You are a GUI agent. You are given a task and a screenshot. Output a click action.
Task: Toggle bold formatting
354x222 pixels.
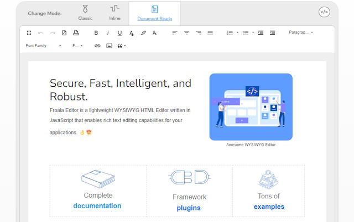point(96,33)
